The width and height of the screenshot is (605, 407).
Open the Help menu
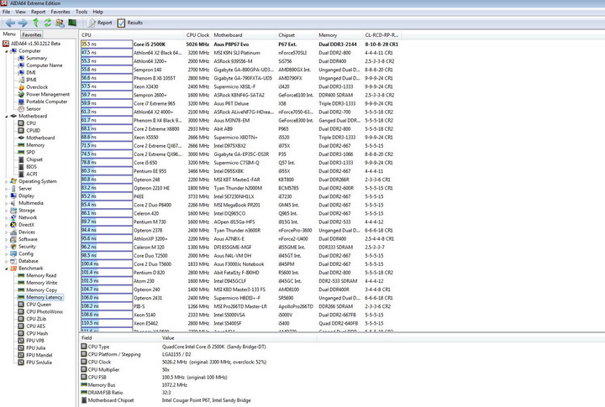click(x=98, y=12)
